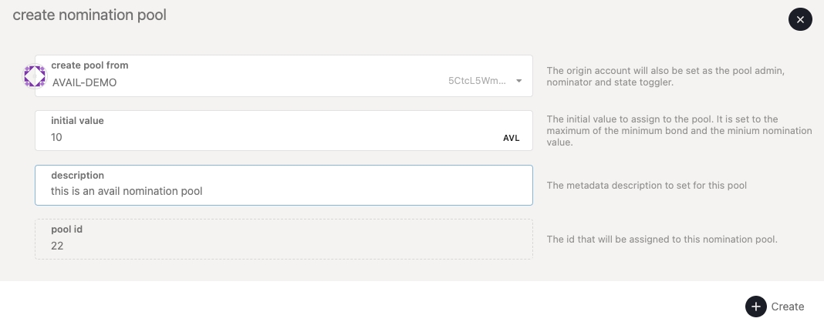This screenshot has height=325, width=824.
Task: Click the metadata description help text
Action: [x=646, y=185]
